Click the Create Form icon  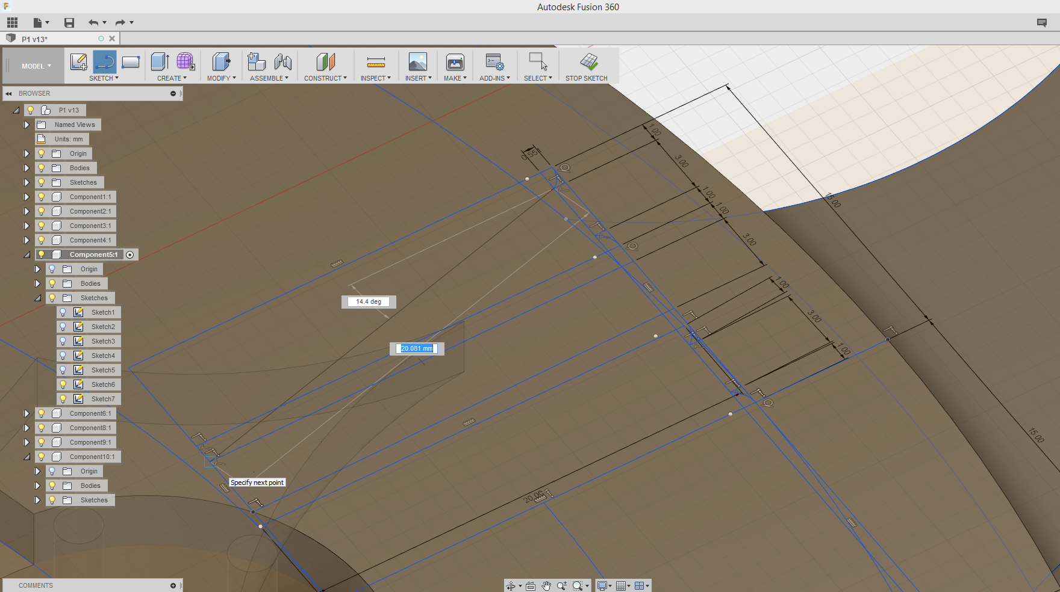[185, 61]
